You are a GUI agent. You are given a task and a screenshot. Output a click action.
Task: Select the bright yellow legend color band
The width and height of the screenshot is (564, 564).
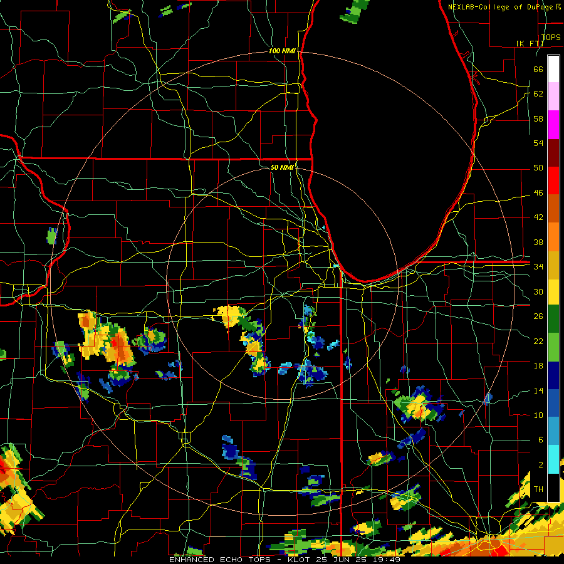553,291
